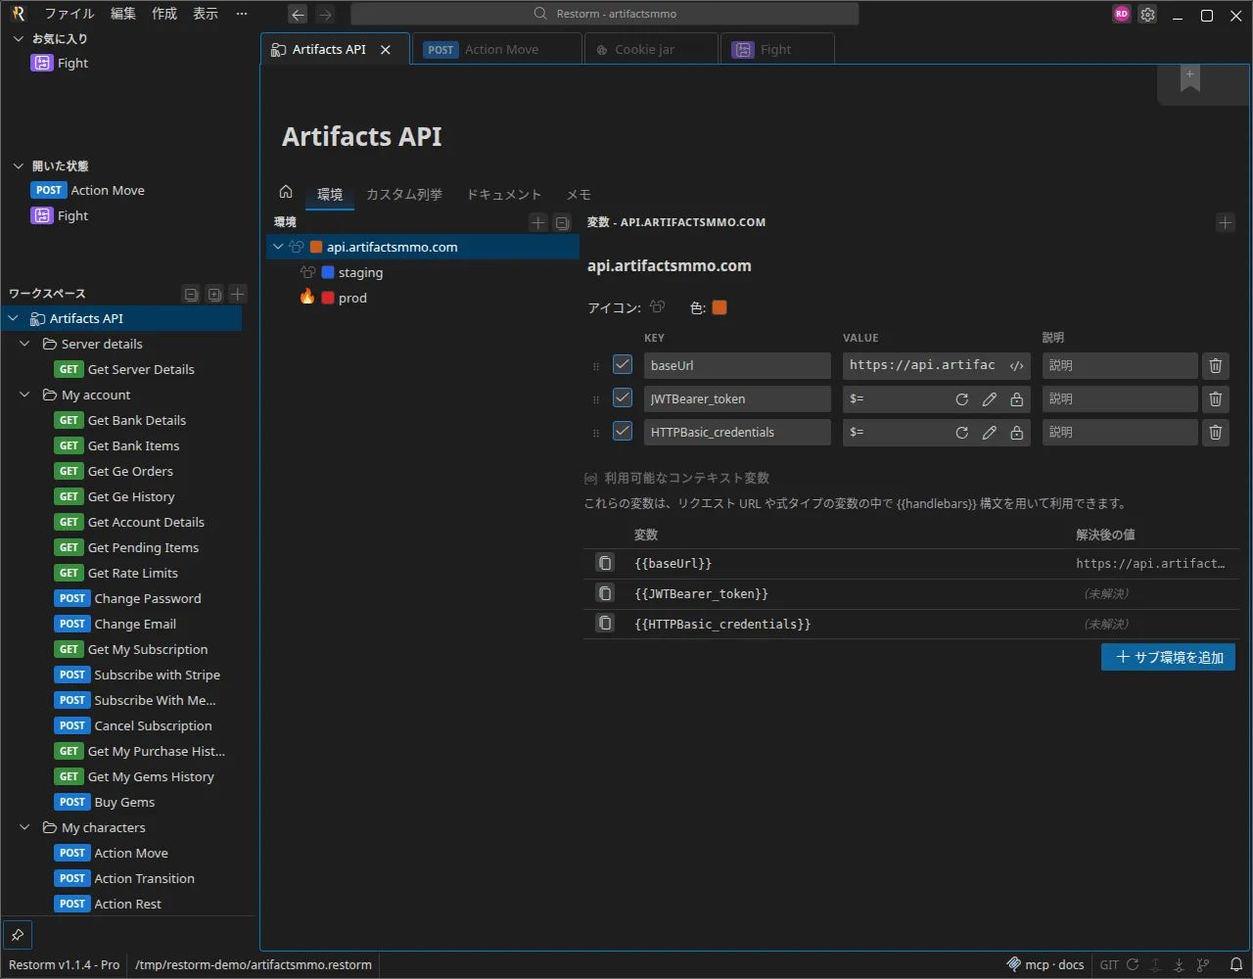Collapse the お気に入り favorites section
The image size is (1253, 979).
(x=18, y=38)
